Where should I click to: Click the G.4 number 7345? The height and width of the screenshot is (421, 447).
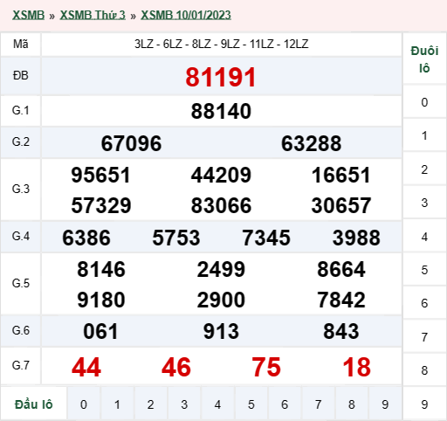[x=266, y=238]
